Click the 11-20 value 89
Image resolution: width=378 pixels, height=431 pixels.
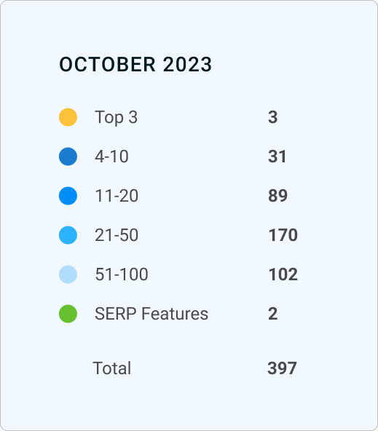[277, 196]
